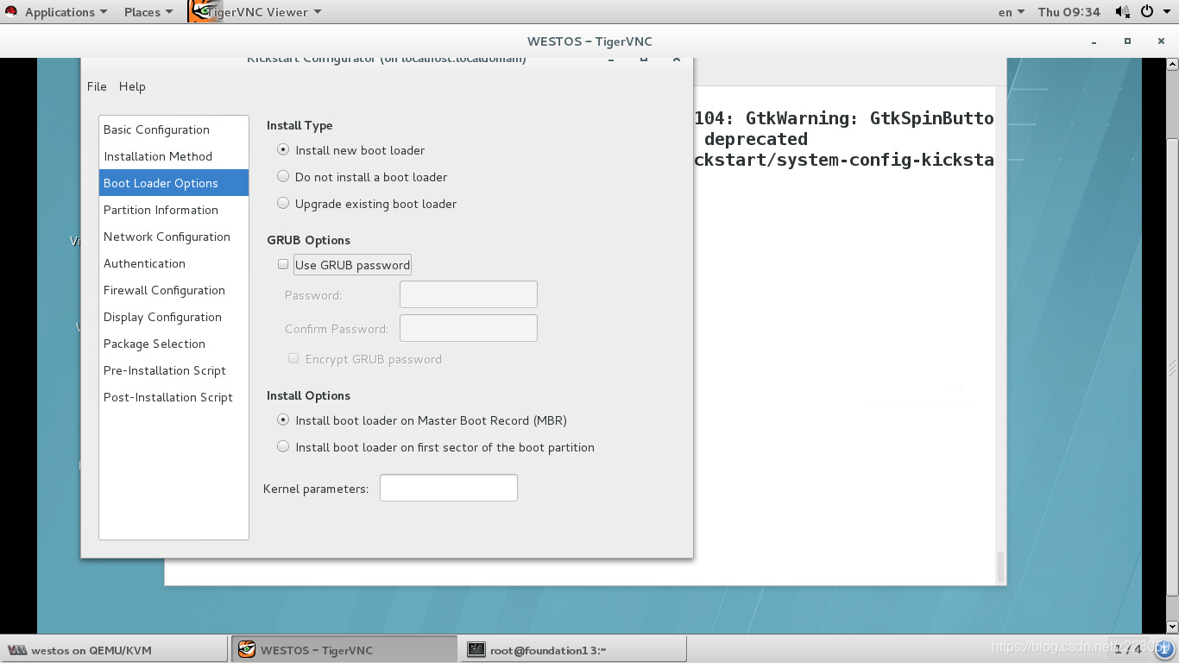Open the Places menu
Viewport: 1179px width, 663px height.
(148, 12)
